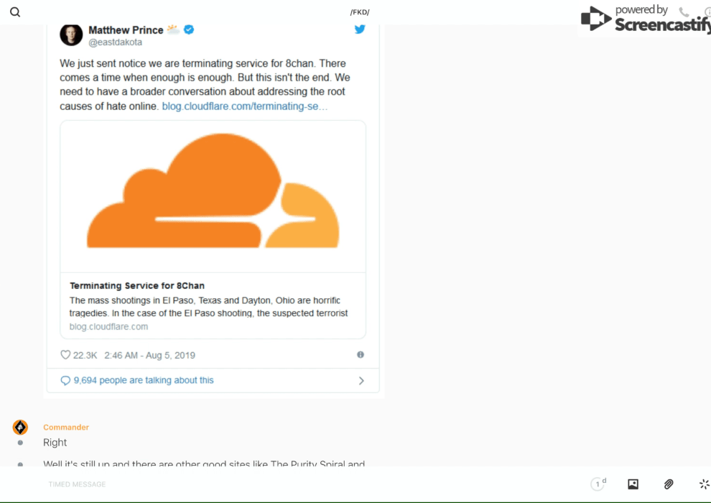Screen dimensions: 711x503
Task: Click the Screencastify logo
Action: [x=643, y=19]
